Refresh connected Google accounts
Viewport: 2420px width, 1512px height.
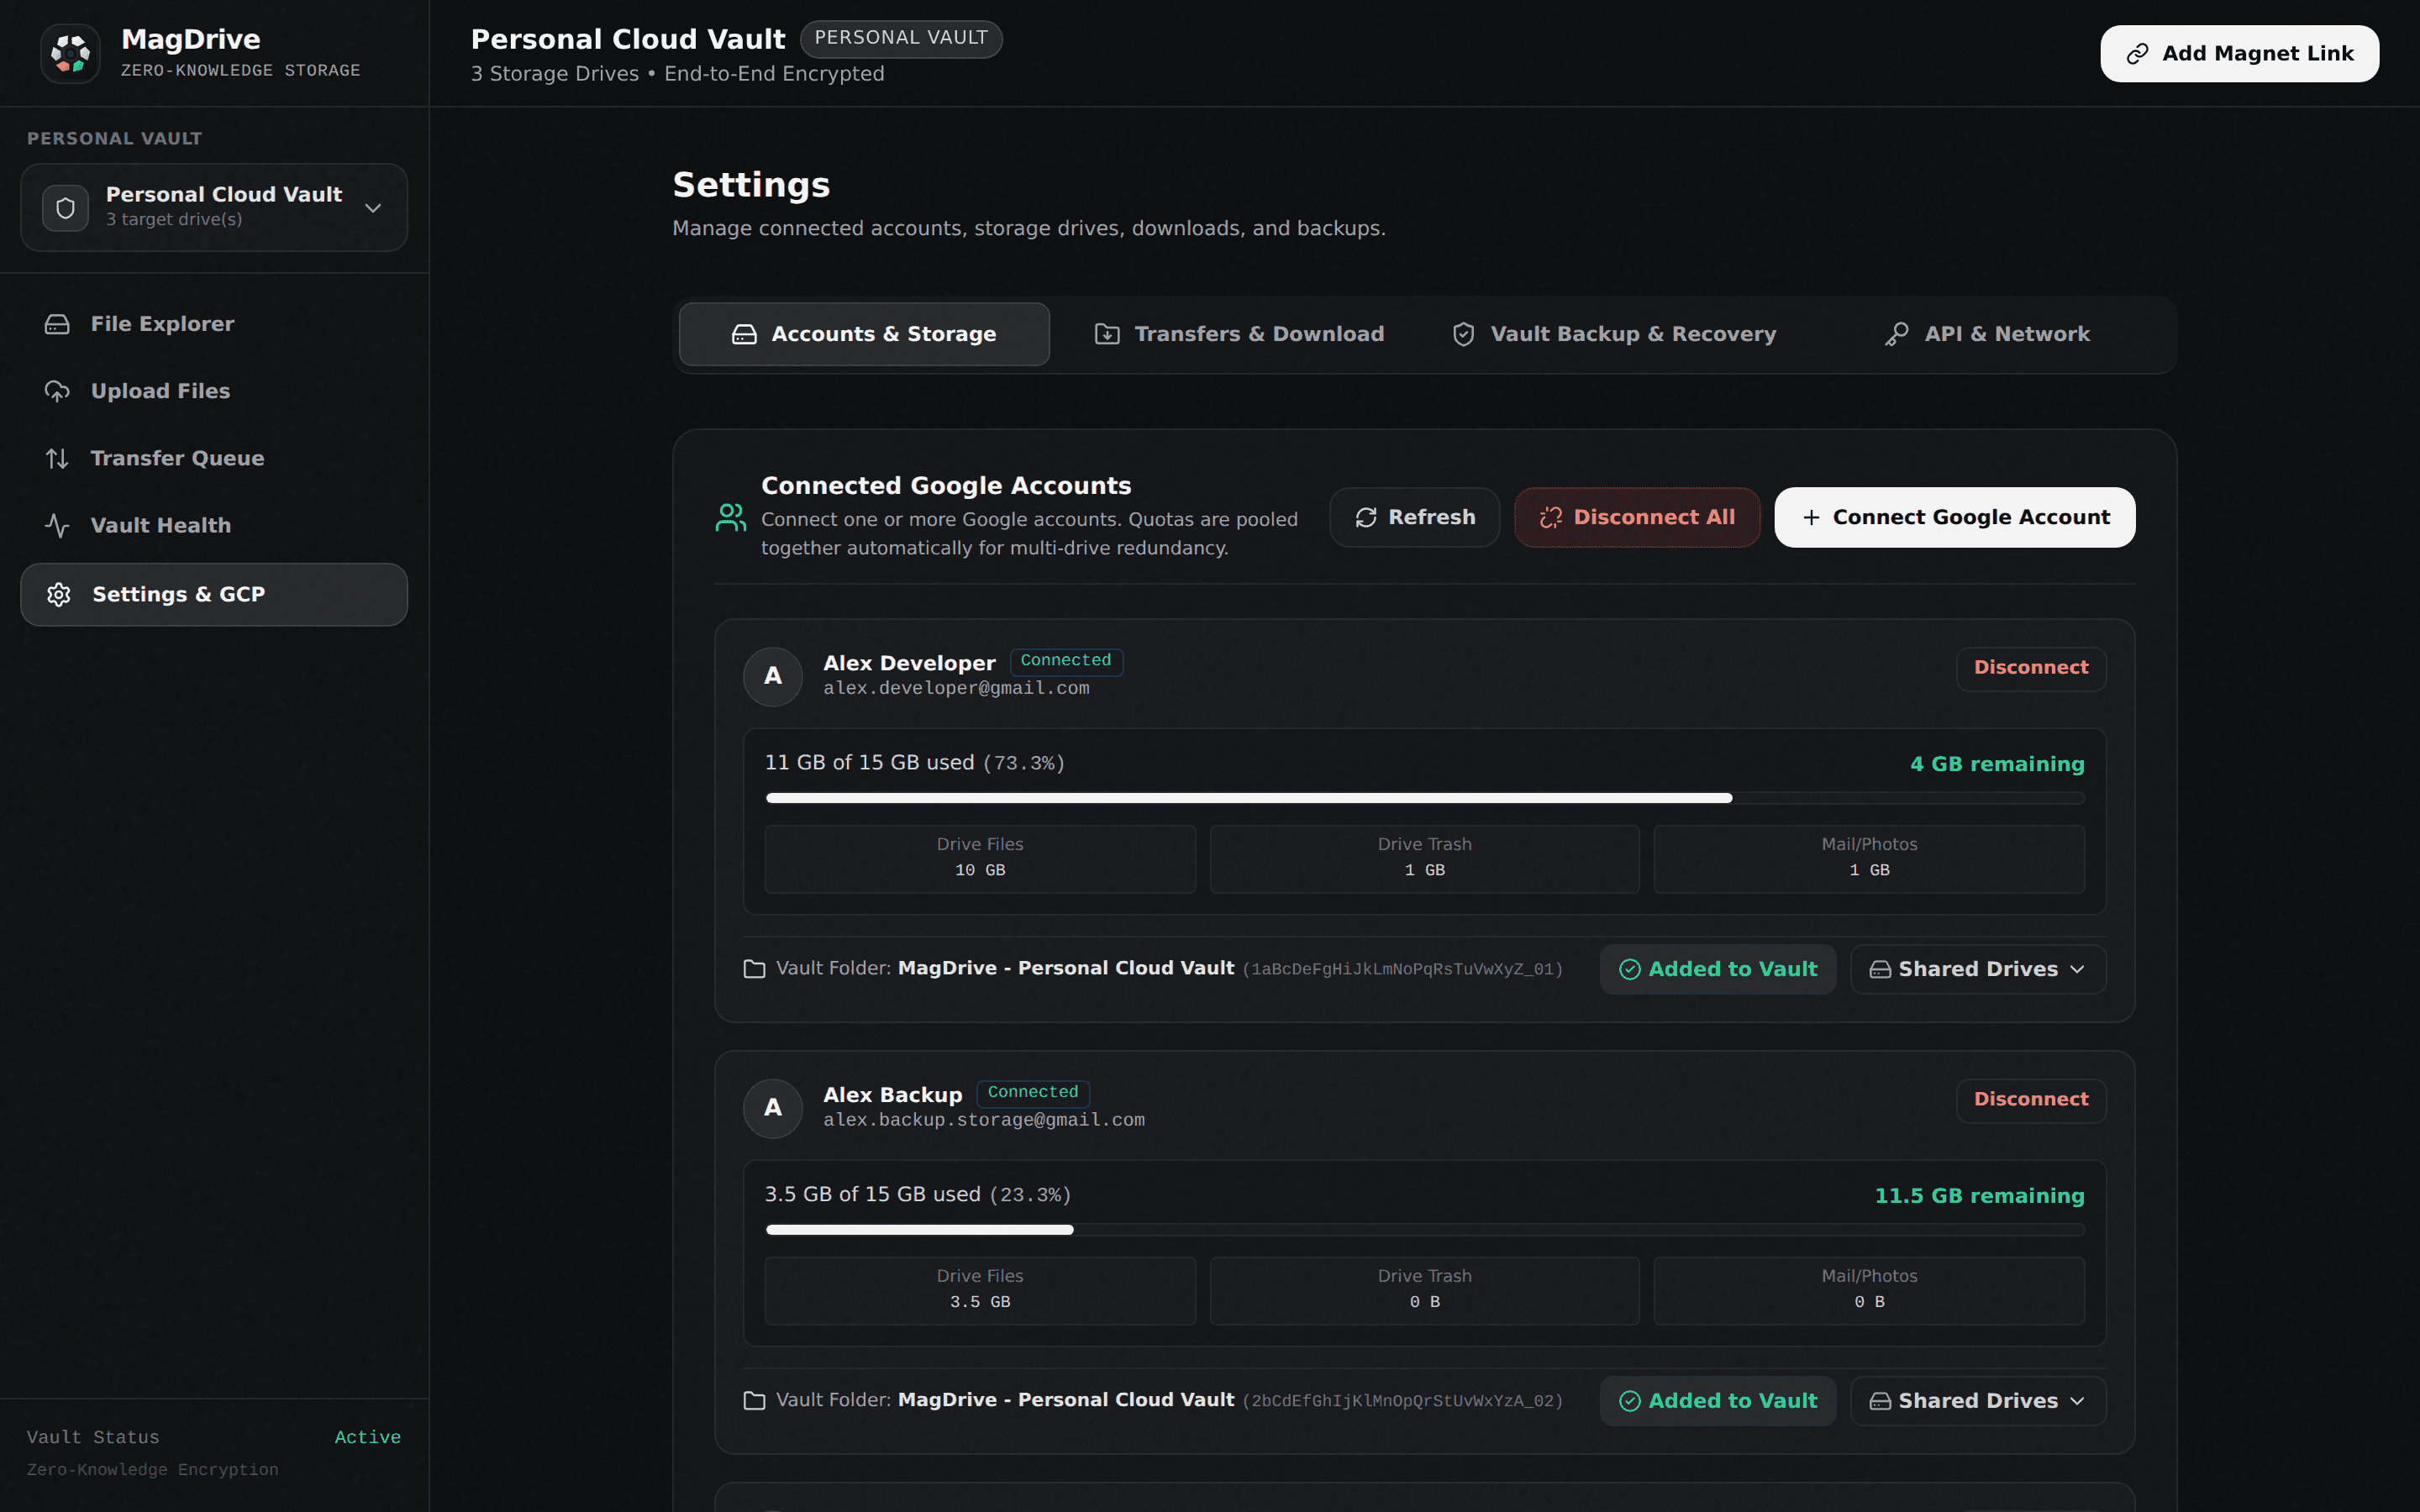1414,517
